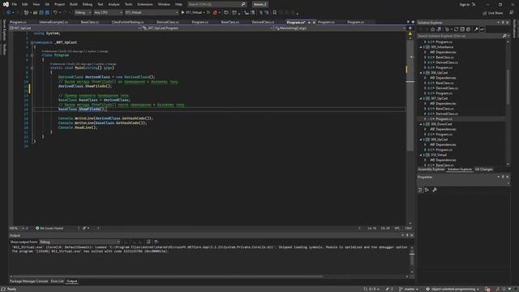Open the 007_UpCast project navigation dropdown
This screenshot has height=292, width=519.
coord(75,28)
